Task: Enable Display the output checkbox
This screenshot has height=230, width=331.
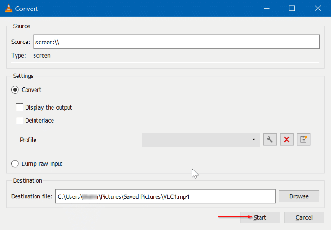Action: point(19,107)
